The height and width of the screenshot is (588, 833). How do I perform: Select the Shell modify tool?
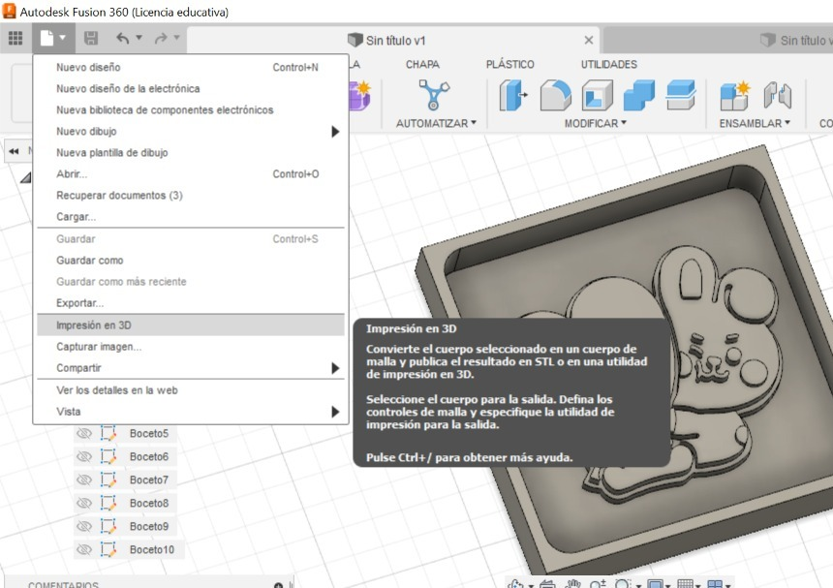(597, 95)
